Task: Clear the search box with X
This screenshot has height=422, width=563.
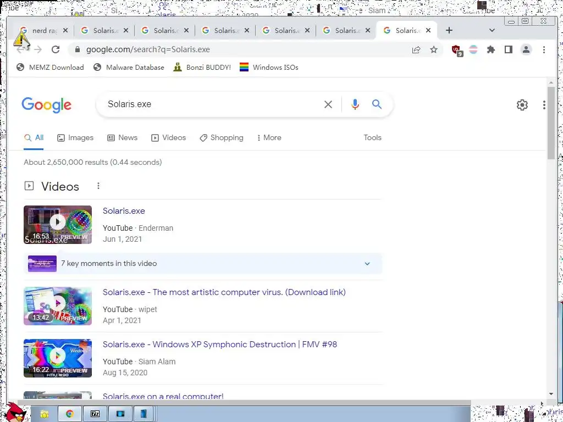Action: point(328,104)
